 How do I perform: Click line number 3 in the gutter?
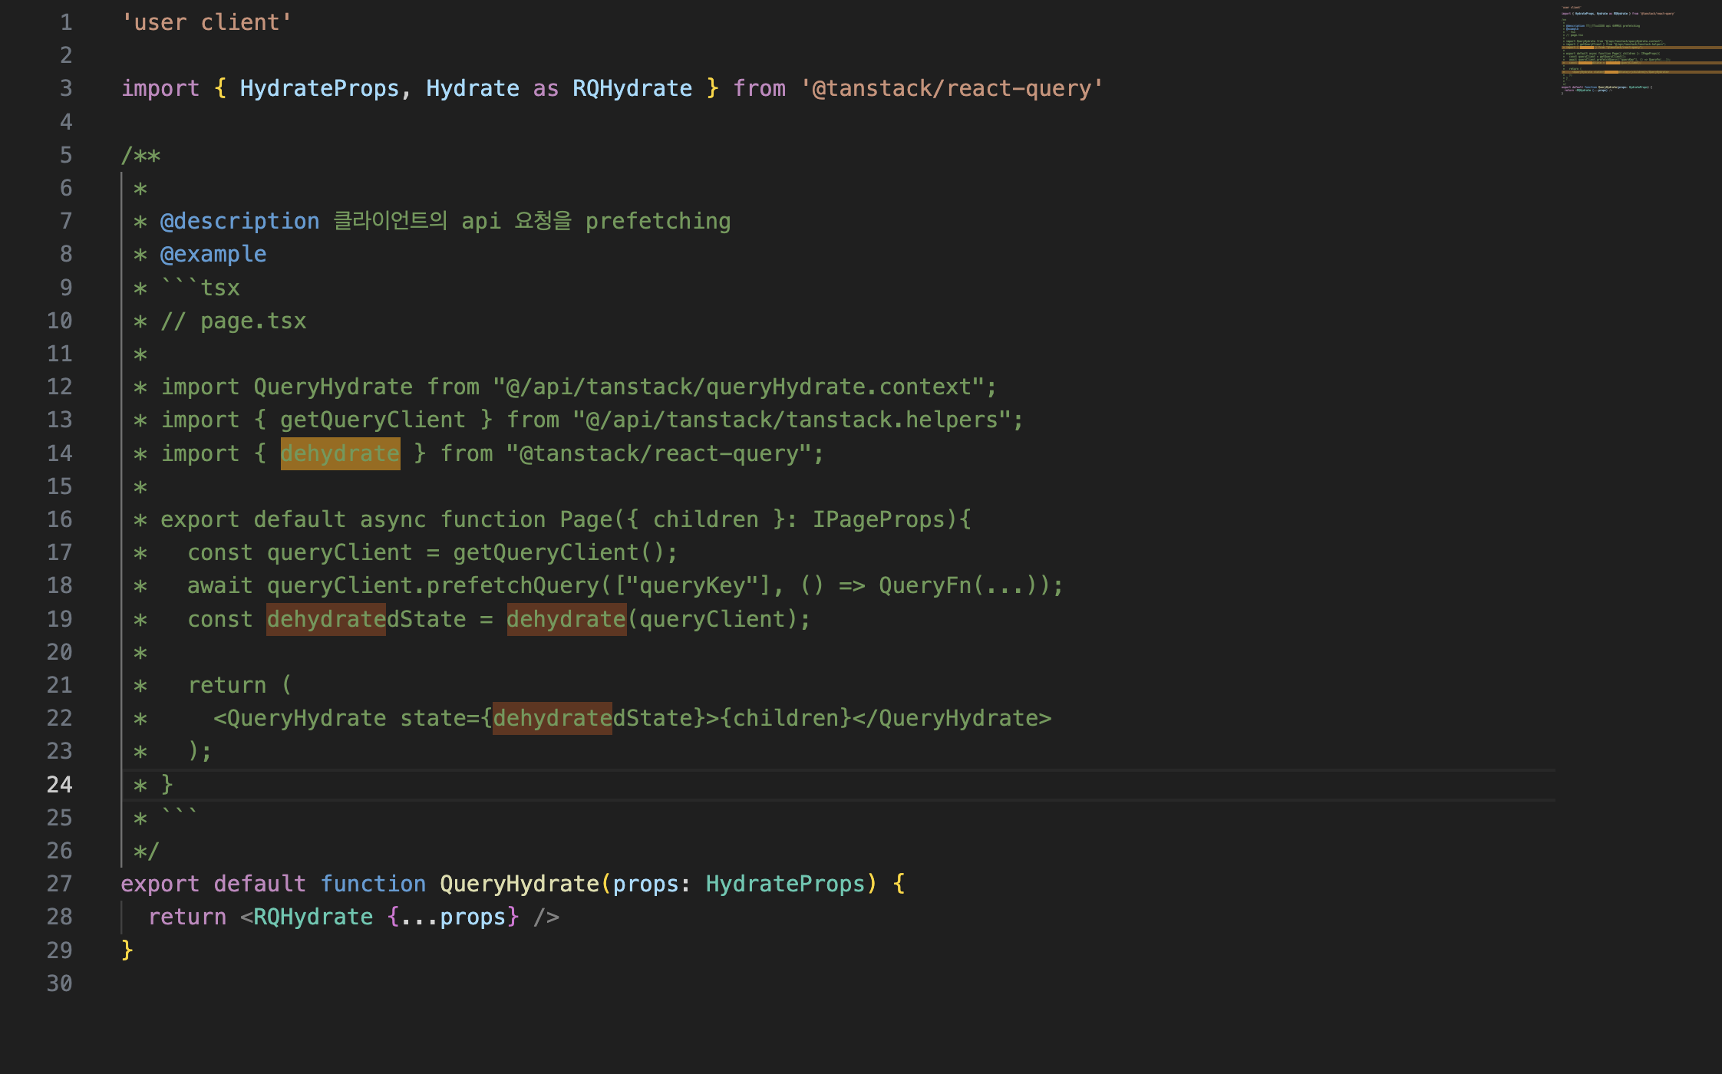coord(66,88)
